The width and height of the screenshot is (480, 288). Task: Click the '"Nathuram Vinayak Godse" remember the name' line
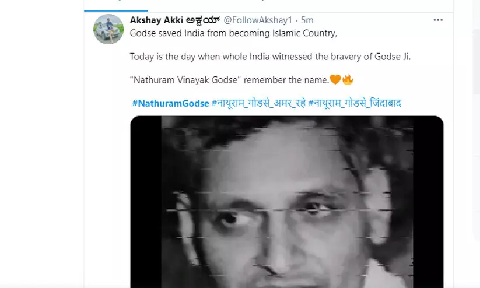(x=229, y=80)
